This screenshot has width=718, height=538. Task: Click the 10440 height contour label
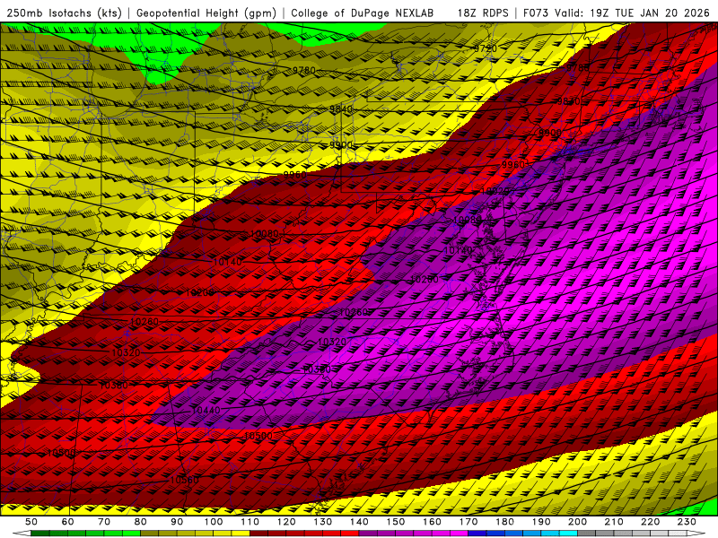(x=206, y=410)
